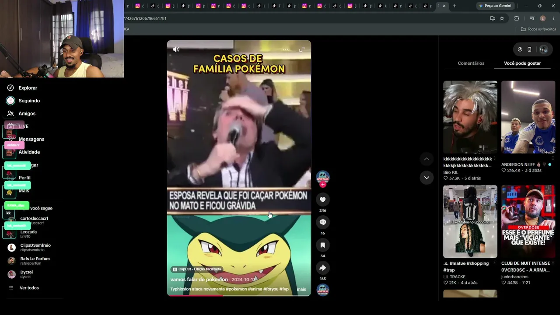Open the ANDERSON NEIFF video thumbnail
Viewport: 560px width, 315px height.
pos(528,117)
